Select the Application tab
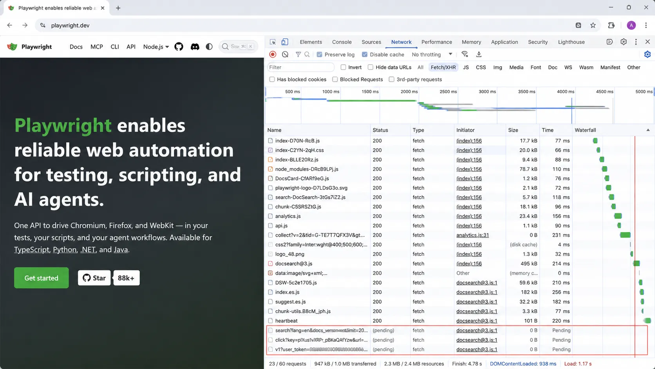This screenshot has width=655, height=369. (505, 42)
